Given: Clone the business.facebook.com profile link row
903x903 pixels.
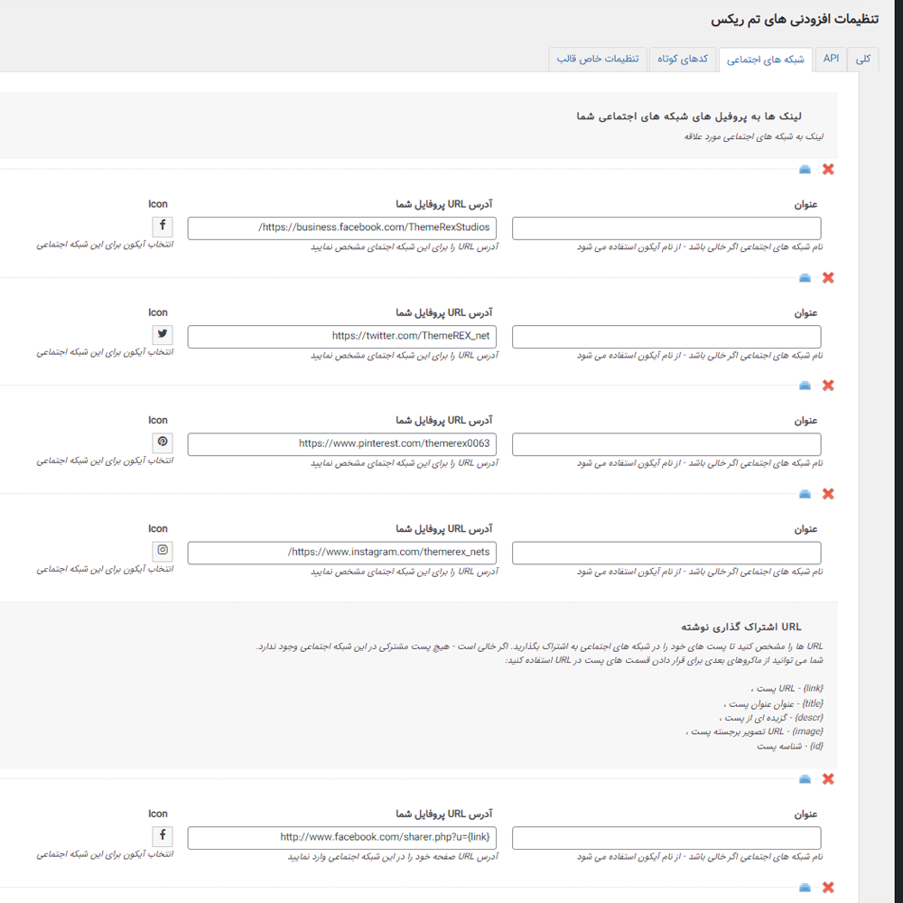Looking at the screenshot, I should point(805,170).
